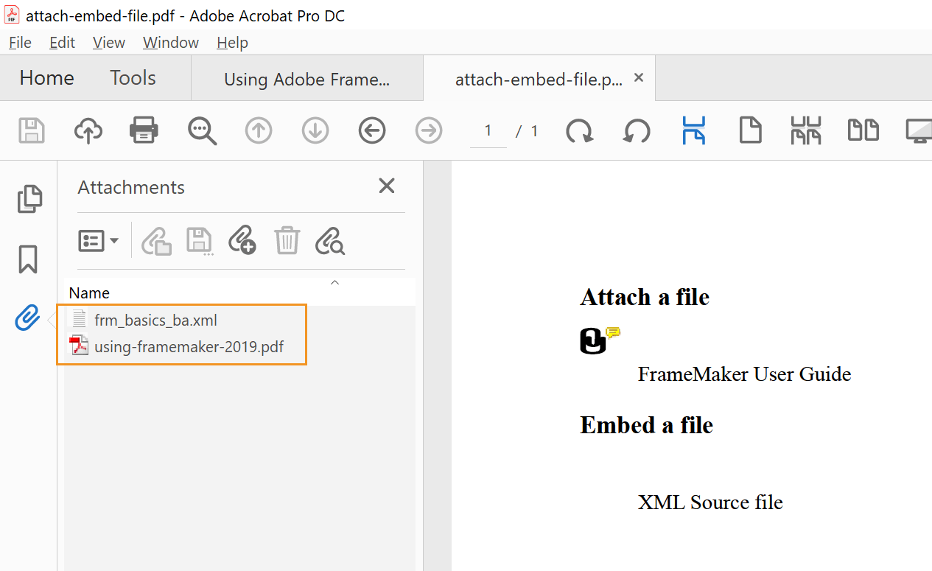
Task: Save the attachment using the disk icon
Action: [x=199, y=240]
